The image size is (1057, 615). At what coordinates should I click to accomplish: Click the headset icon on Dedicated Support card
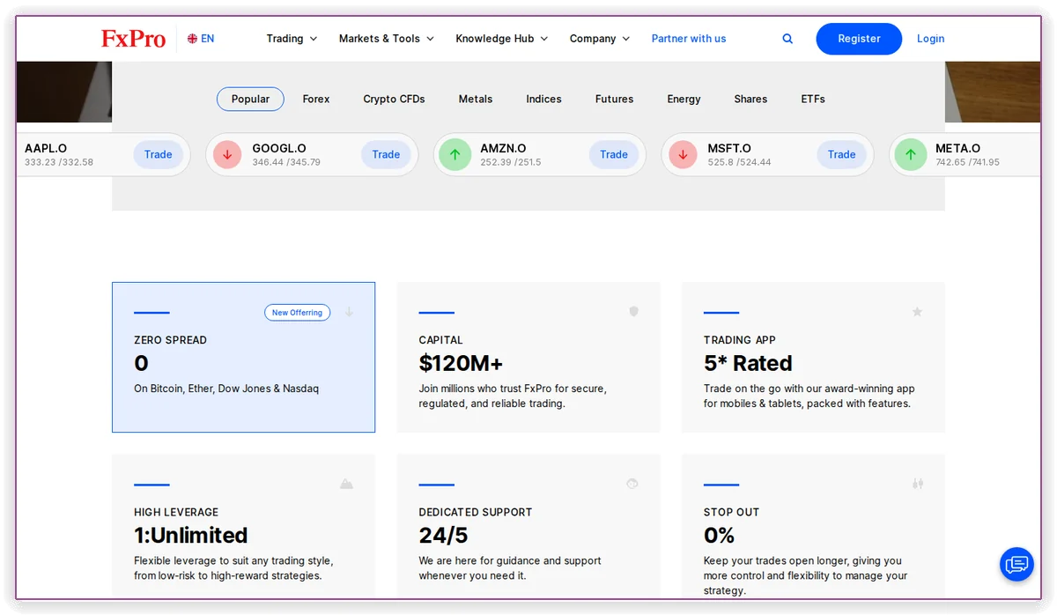point(632,484)
